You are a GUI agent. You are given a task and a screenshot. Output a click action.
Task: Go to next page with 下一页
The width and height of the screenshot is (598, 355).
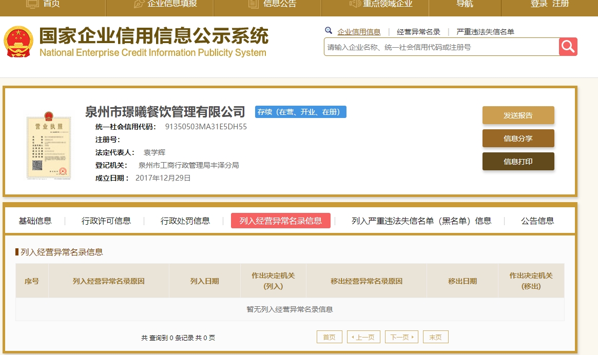[x=401, y=337]
